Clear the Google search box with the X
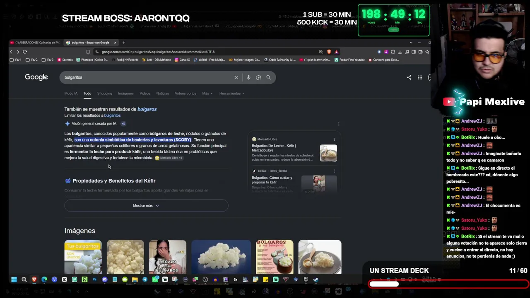The image size is (530, 298). coord(236,77)
